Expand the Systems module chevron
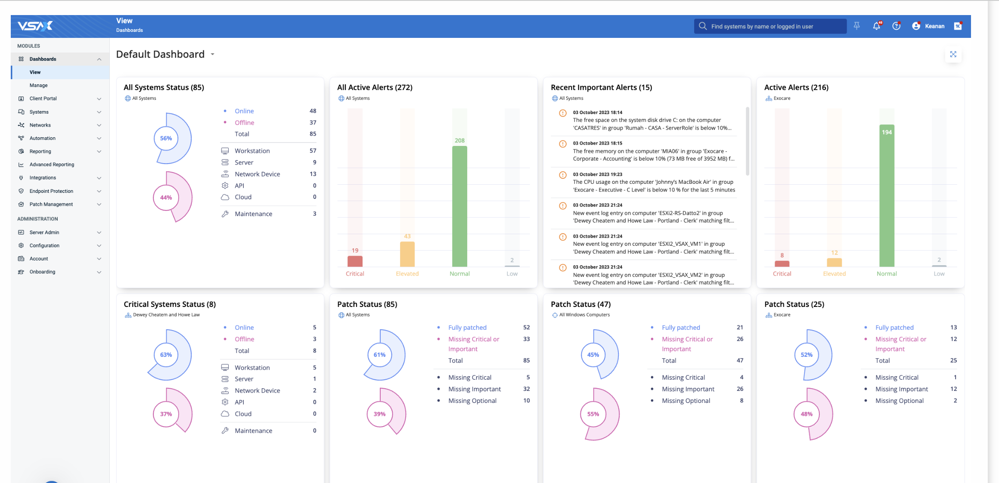Viewport: 999px width, 483px height. pos(99,112)
